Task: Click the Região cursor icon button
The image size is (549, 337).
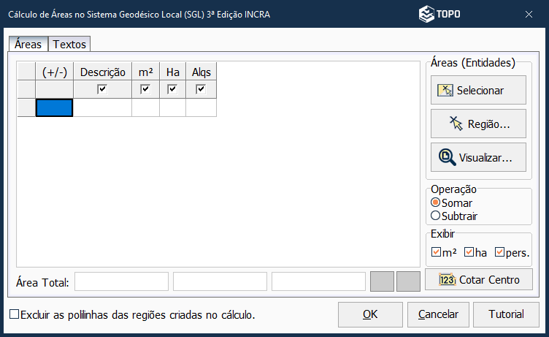Action: click(457, 124)
